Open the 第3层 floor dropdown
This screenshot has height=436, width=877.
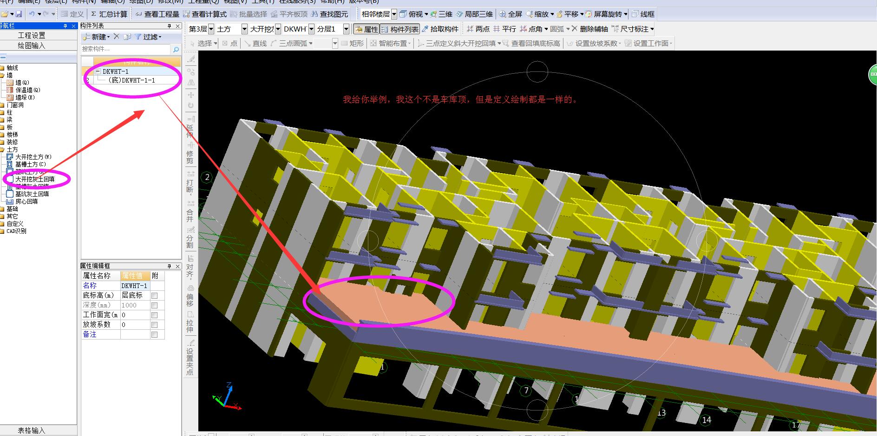click(211, 29)
